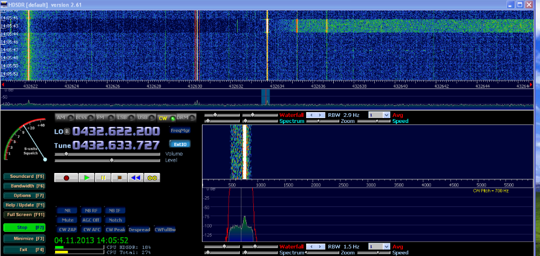Adjust the Volume slider
Screen dimensions: 540x256
click(x=107, y=154)
